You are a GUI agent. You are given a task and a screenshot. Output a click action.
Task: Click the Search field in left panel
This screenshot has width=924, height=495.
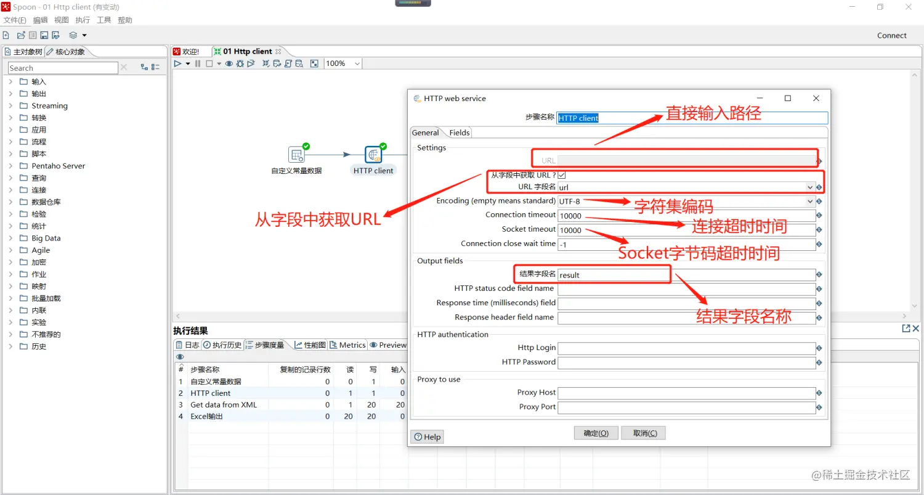click(x=63, y=68)
